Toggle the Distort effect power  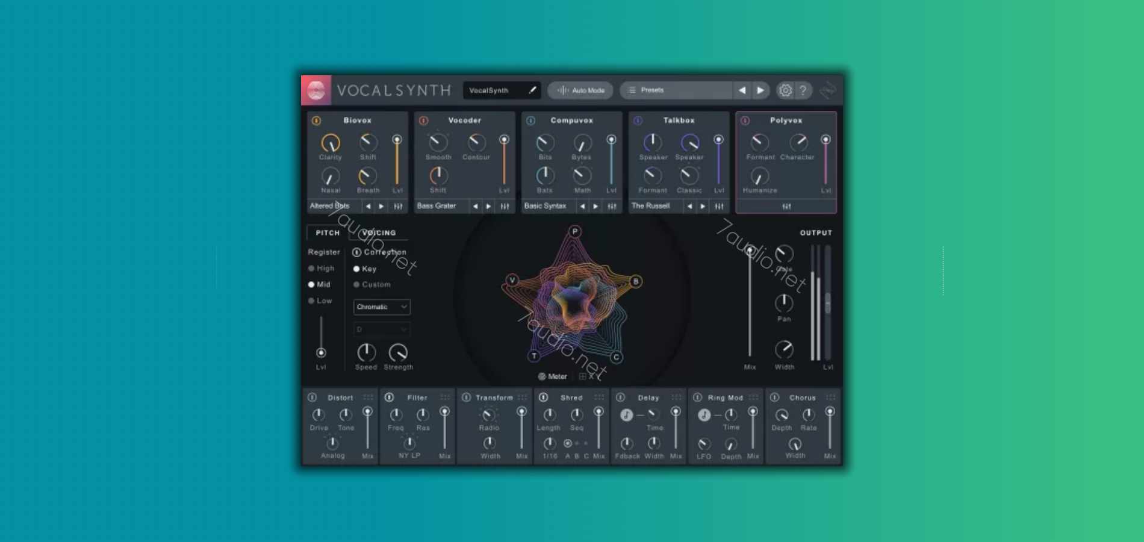click(x=312, y=397)
